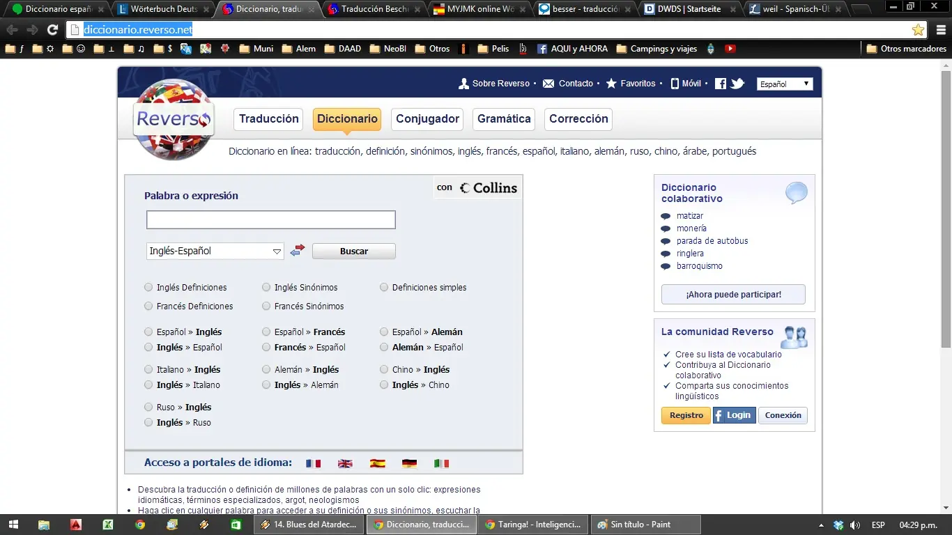Open the matizar collaborative dictionary link
The image size is (952, 535).
coord(690,216)
